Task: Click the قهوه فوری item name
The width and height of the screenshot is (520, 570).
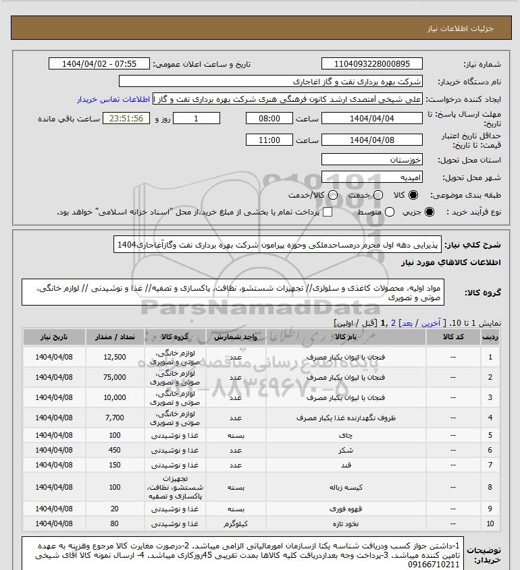Action: 346,509
